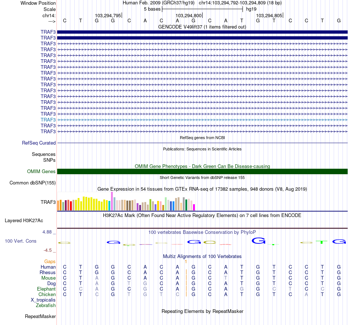348x325 pixels.
Task: Open H3K27Ac Mark ENCODE track title
Action: click(x=202, y=215)
